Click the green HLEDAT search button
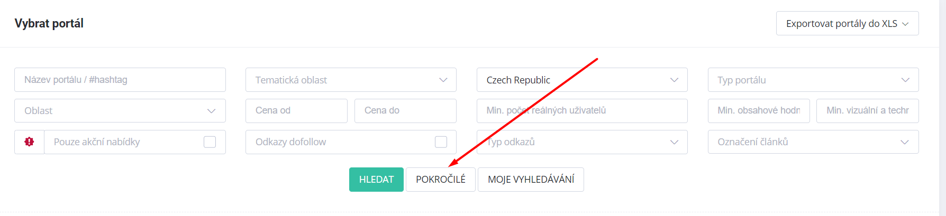This screenshot has height=216, width=946. tap(376, 180)
